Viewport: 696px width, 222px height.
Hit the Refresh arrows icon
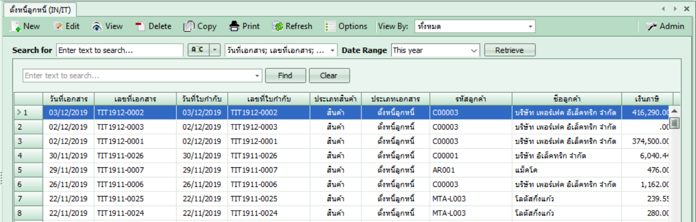[x=277, y=26]
